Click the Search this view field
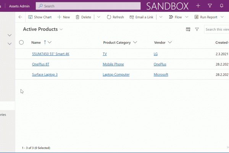The height and width of the screenshot is (153, 229). [x=216, y=29]
